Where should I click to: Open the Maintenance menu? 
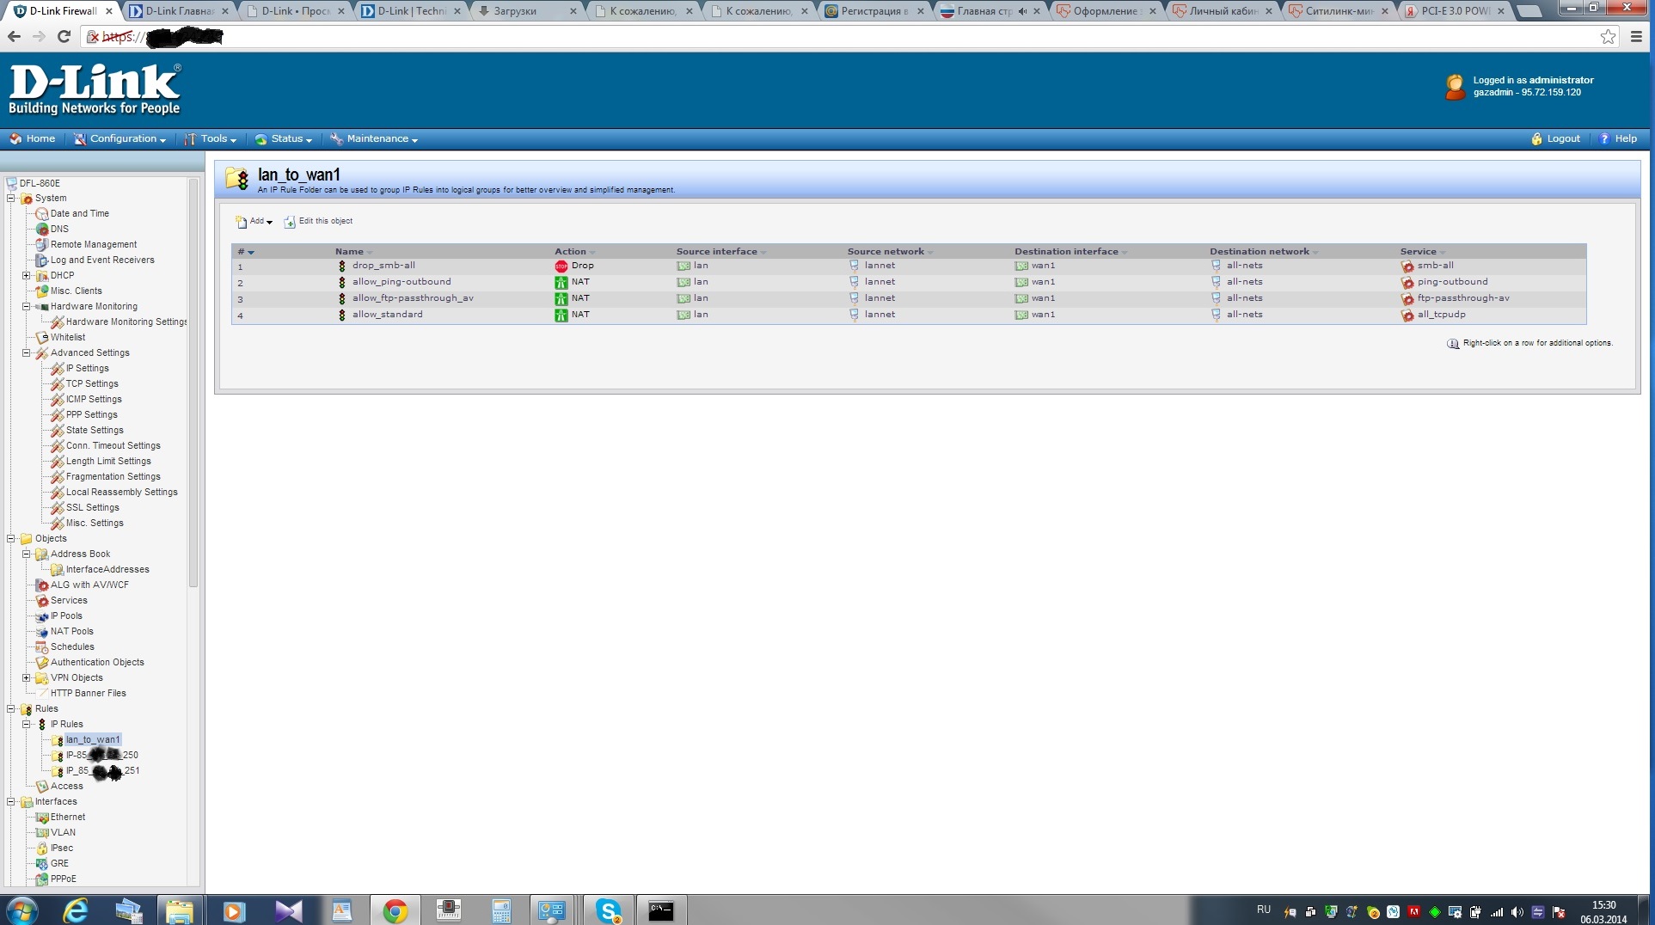374,138
